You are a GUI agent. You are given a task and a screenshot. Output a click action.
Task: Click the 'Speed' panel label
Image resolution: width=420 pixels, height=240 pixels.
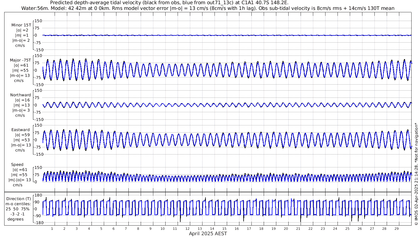(17, 165)
